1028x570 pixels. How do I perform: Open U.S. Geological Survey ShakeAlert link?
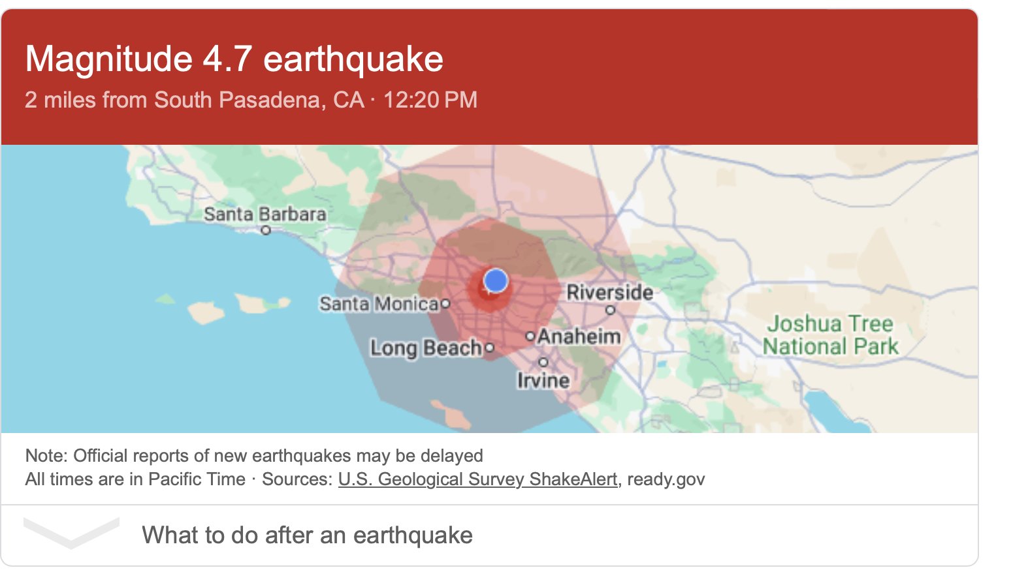[x=477, y=479]
